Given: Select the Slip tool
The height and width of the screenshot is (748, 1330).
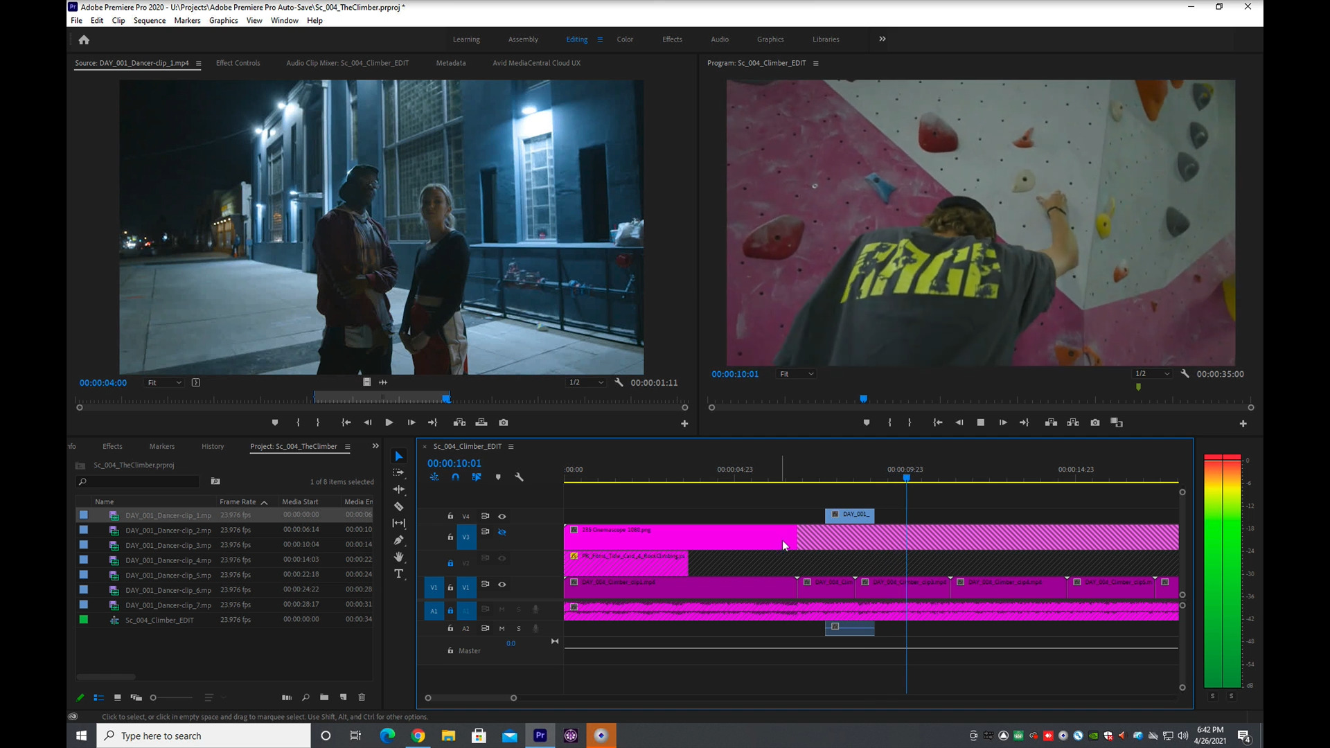Looking at the screenshot, I should (399, 523).
